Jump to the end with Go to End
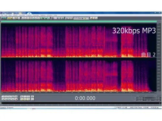The image size is (162, 121). click(x=13, y=99)
